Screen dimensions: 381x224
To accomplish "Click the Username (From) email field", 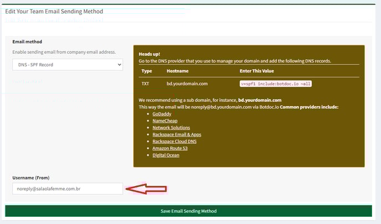I will click(67, 189).
